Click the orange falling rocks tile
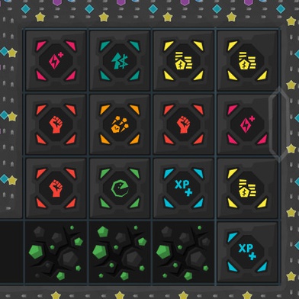The height and width of the screenshot is (299, 299). [x=120, y=124]
